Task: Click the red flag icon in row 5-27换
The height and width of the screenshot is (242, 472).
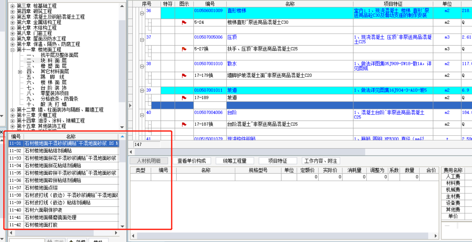Action: tap(184, 49)
